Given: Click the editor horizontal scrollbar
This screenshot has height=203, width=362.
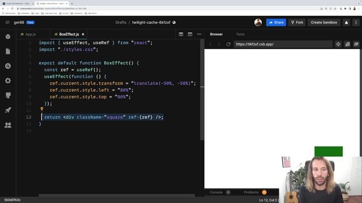Looking at the screenshot, I should pos(117,196).
